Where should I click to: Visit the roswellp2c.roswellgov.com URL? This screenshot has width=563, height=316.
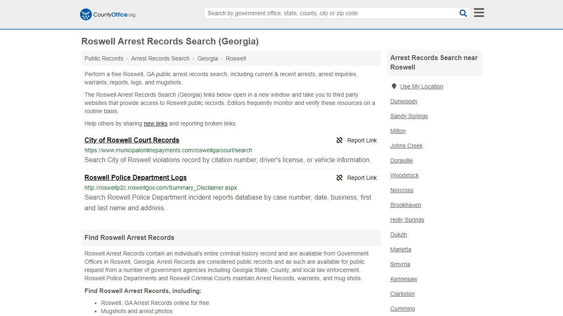(161, 188)
